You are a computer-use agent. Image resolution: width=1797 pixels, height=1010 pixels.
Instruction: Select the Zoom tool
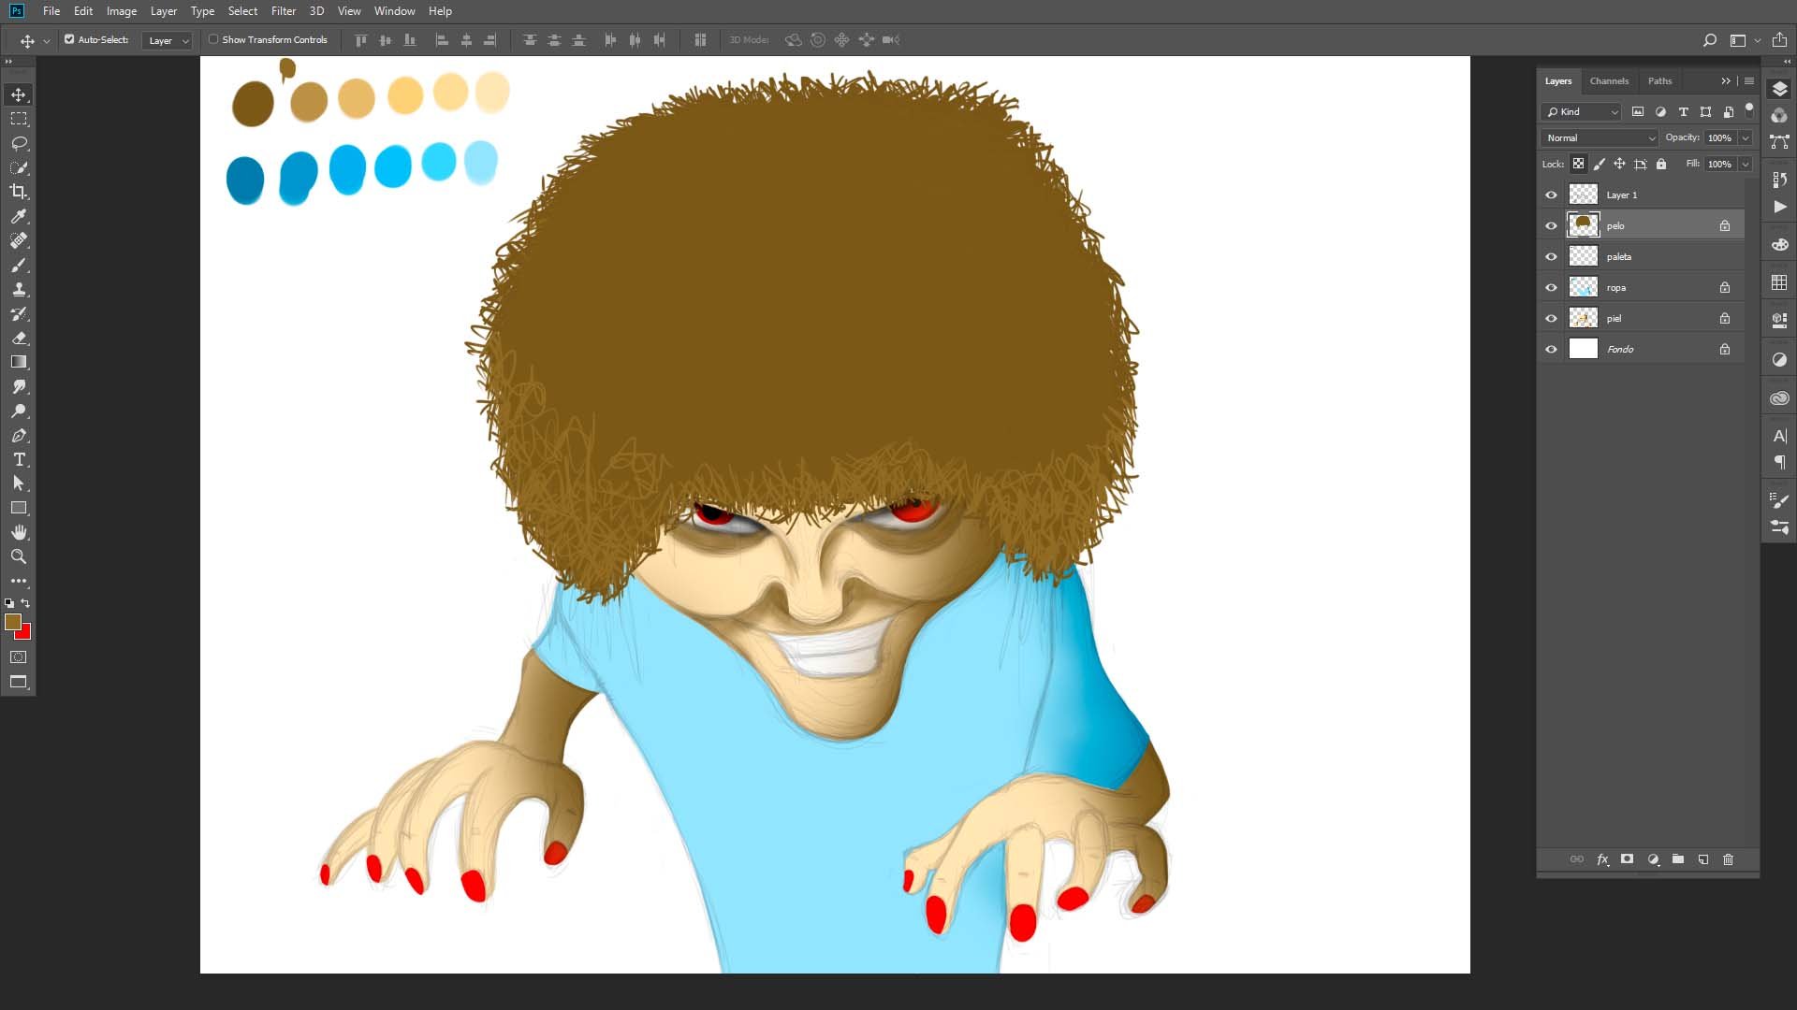[19, 556]
